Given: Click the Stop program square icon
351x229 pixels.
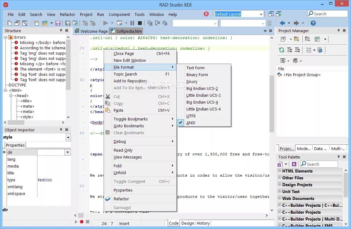Looking at the screenshot, I should 140,23.
